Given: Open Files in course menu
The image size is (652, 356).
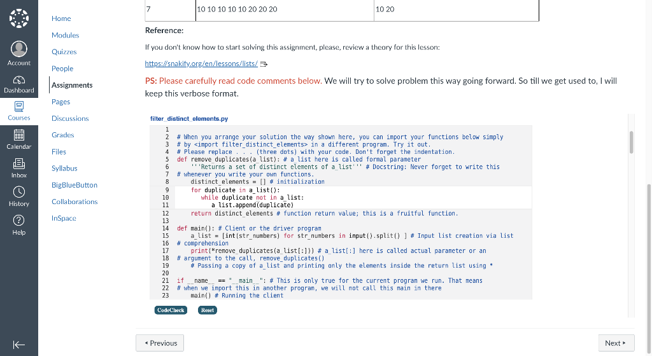Looking at the screenshot, I should [x=59, y=151].
